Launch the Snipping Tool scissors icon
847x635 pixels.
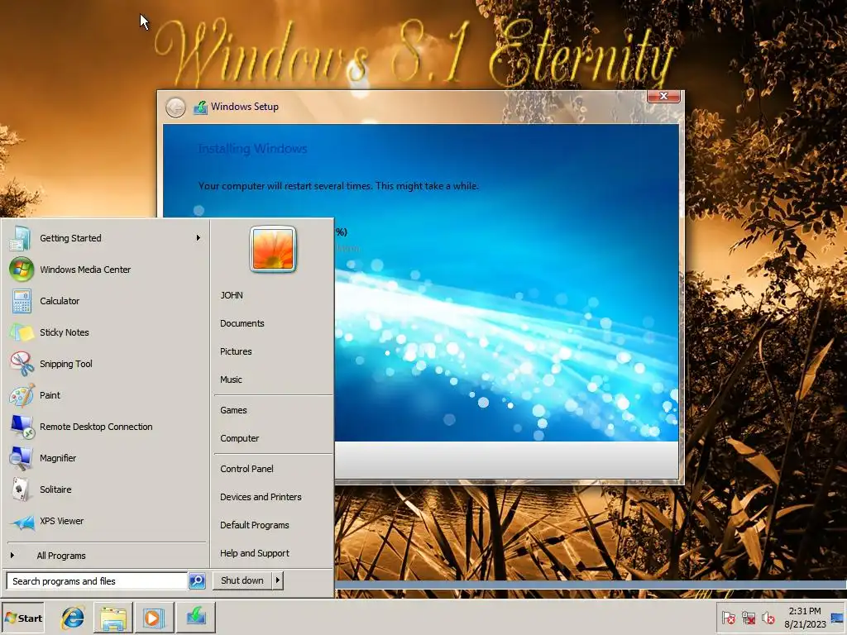pyautogui.click(x=22, y=364)
